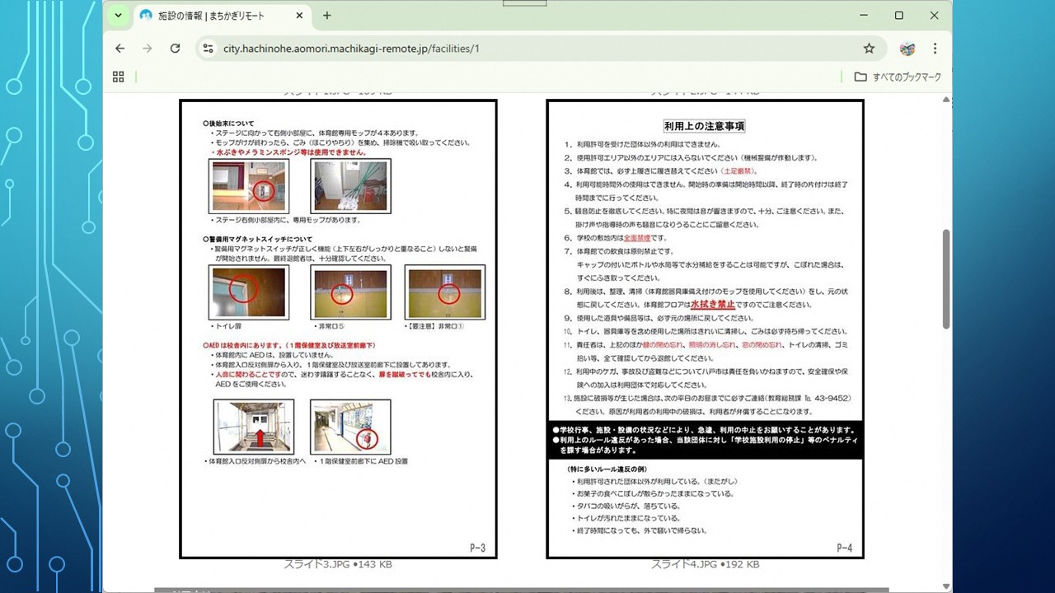
Task: Click the forward navigation arrow
Action: (x=148, y=49)
